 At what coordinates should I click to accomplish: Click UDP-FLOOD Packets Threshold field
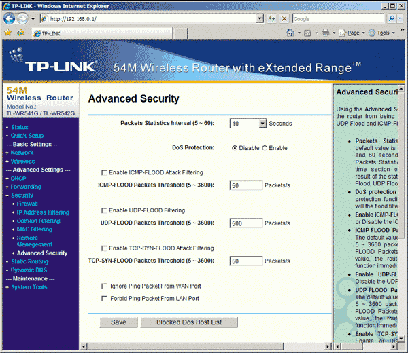click(246, 223)
